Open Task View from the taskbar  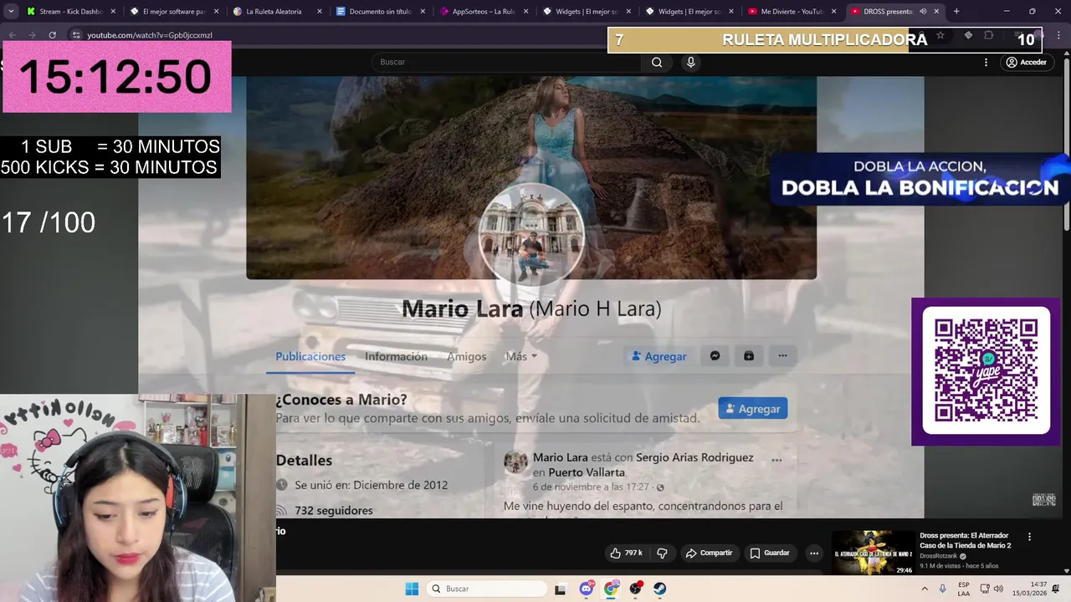pos(561,589)
